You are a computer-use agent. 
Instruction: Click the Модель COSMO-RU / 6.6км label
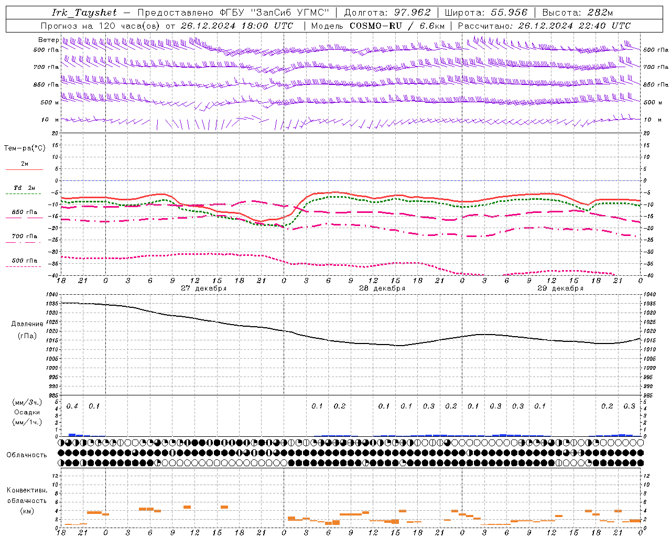coord(378,26)
